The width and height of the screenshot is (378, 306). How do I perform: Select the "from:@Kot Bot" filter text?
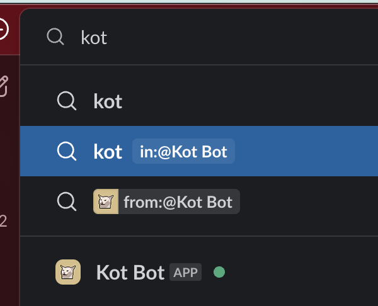pyautogui.click(x=178, y=202)
